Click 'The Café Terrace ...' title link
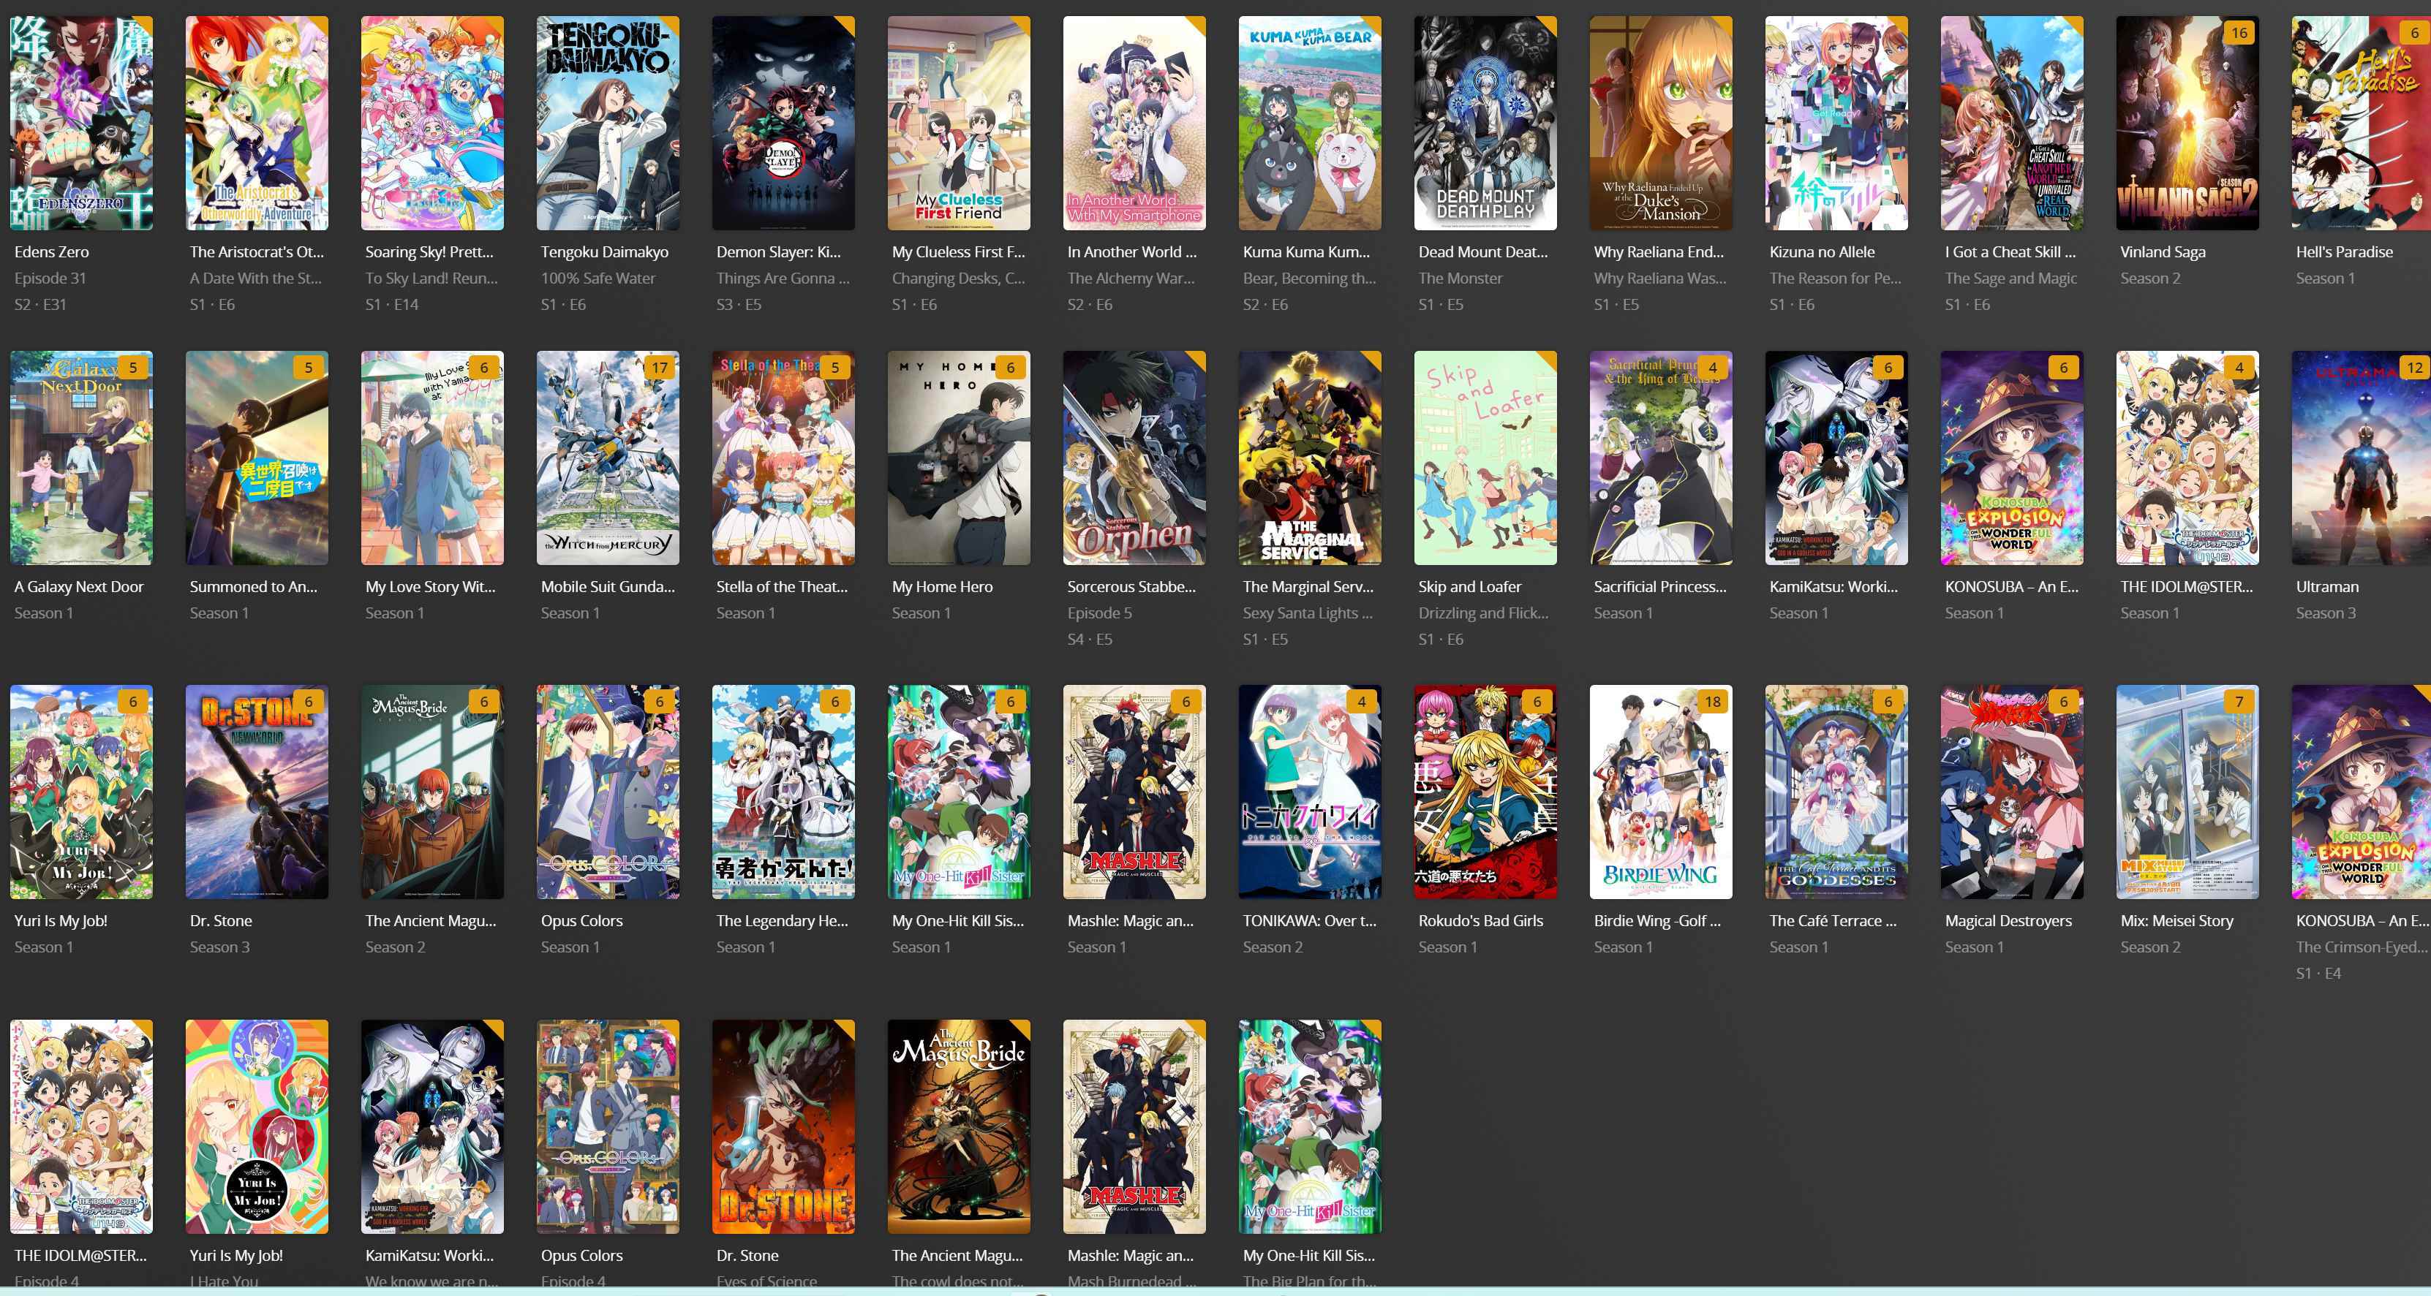Image resolution: width=2431 pixels, height=1296 pixels. point(1833,920)
